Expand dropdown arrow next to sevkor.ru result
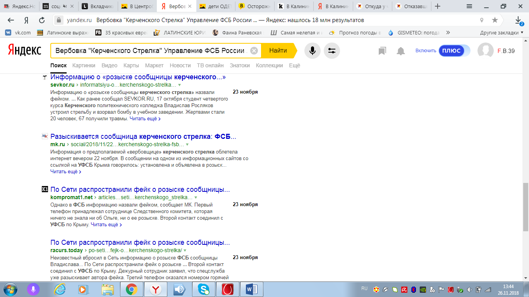 click(x=179, y=85)
